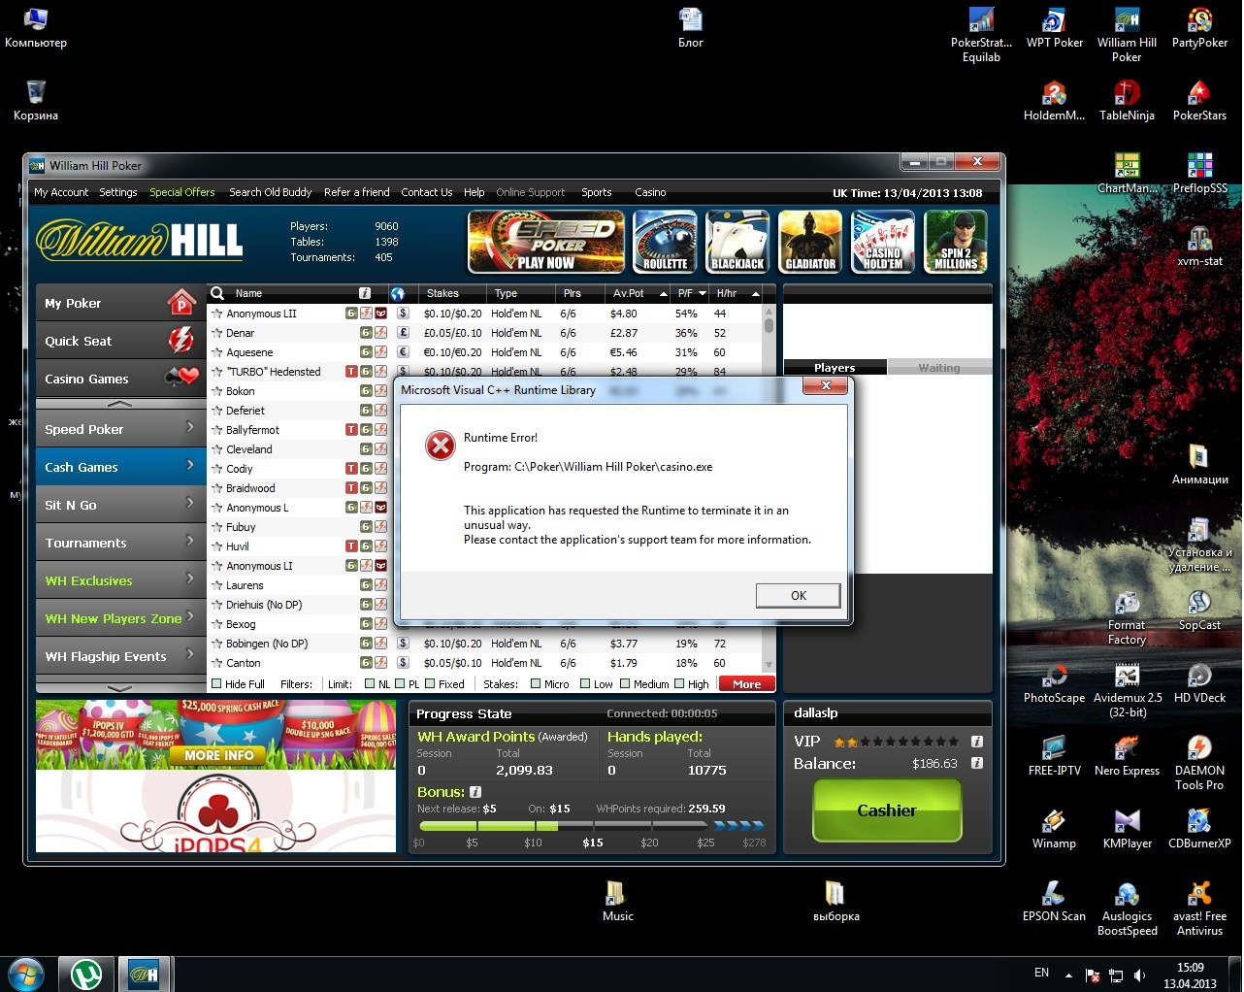Expand the Sit N Go sidebar section
Image resolution: width=1244 pixels, height=992 pixels.
[120, 505]
